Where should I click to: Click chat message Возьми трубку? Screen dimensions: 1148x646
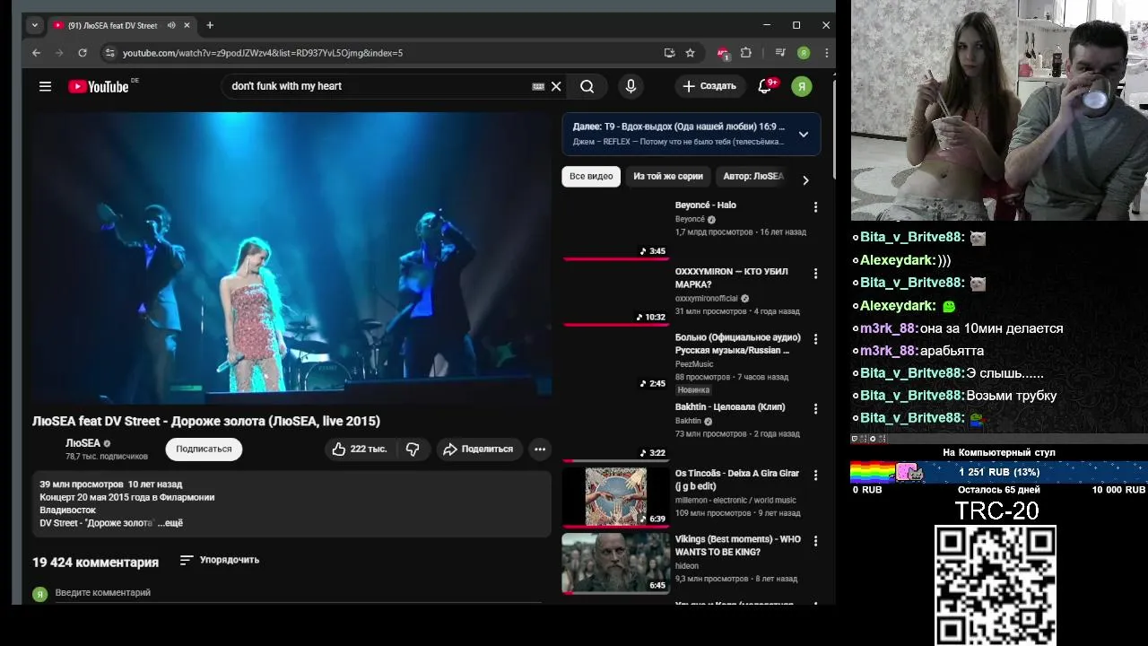pyautogui.click(x=1011, y=396)
